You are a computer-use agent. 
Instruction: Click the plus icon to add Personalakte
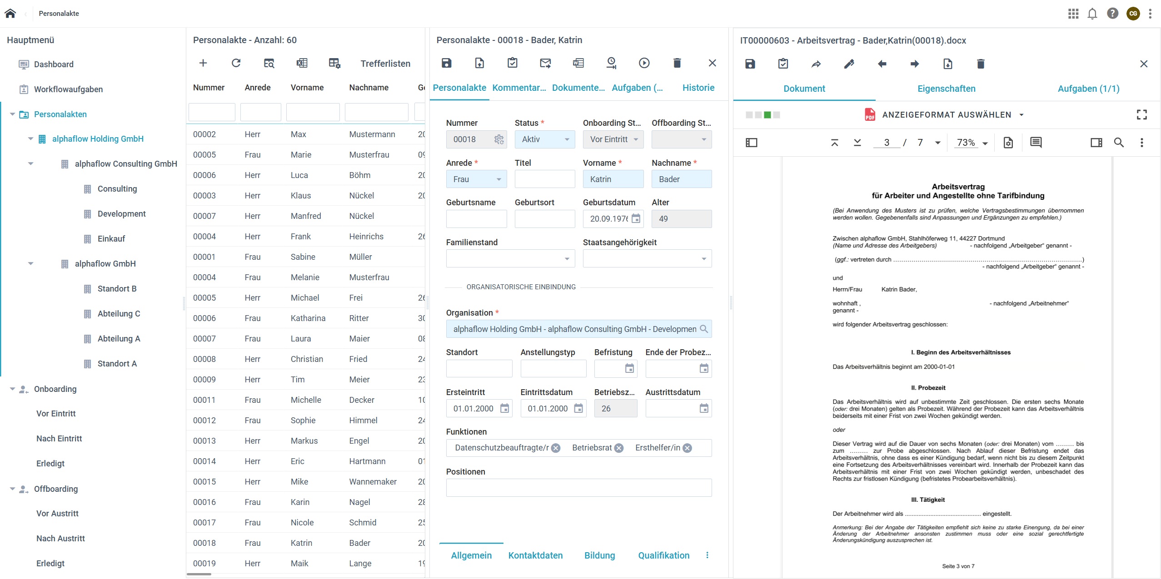(203, 63)
